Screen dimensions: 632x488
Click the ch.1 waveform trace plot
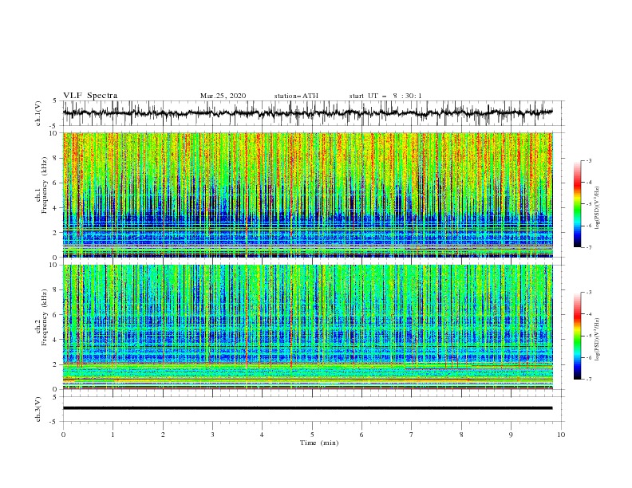coord(307,113)
